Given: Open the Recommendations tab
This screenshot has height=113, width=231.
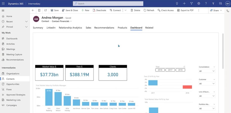Looking at the screenshot, I should click(x=104, y=28).
